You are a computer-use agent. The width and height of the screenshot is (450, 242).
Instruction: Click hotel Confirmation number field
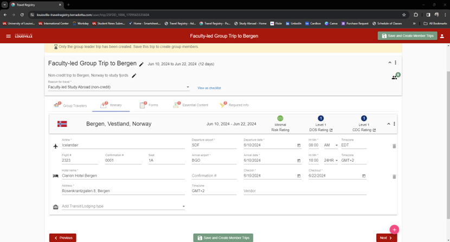pos(214,176)
